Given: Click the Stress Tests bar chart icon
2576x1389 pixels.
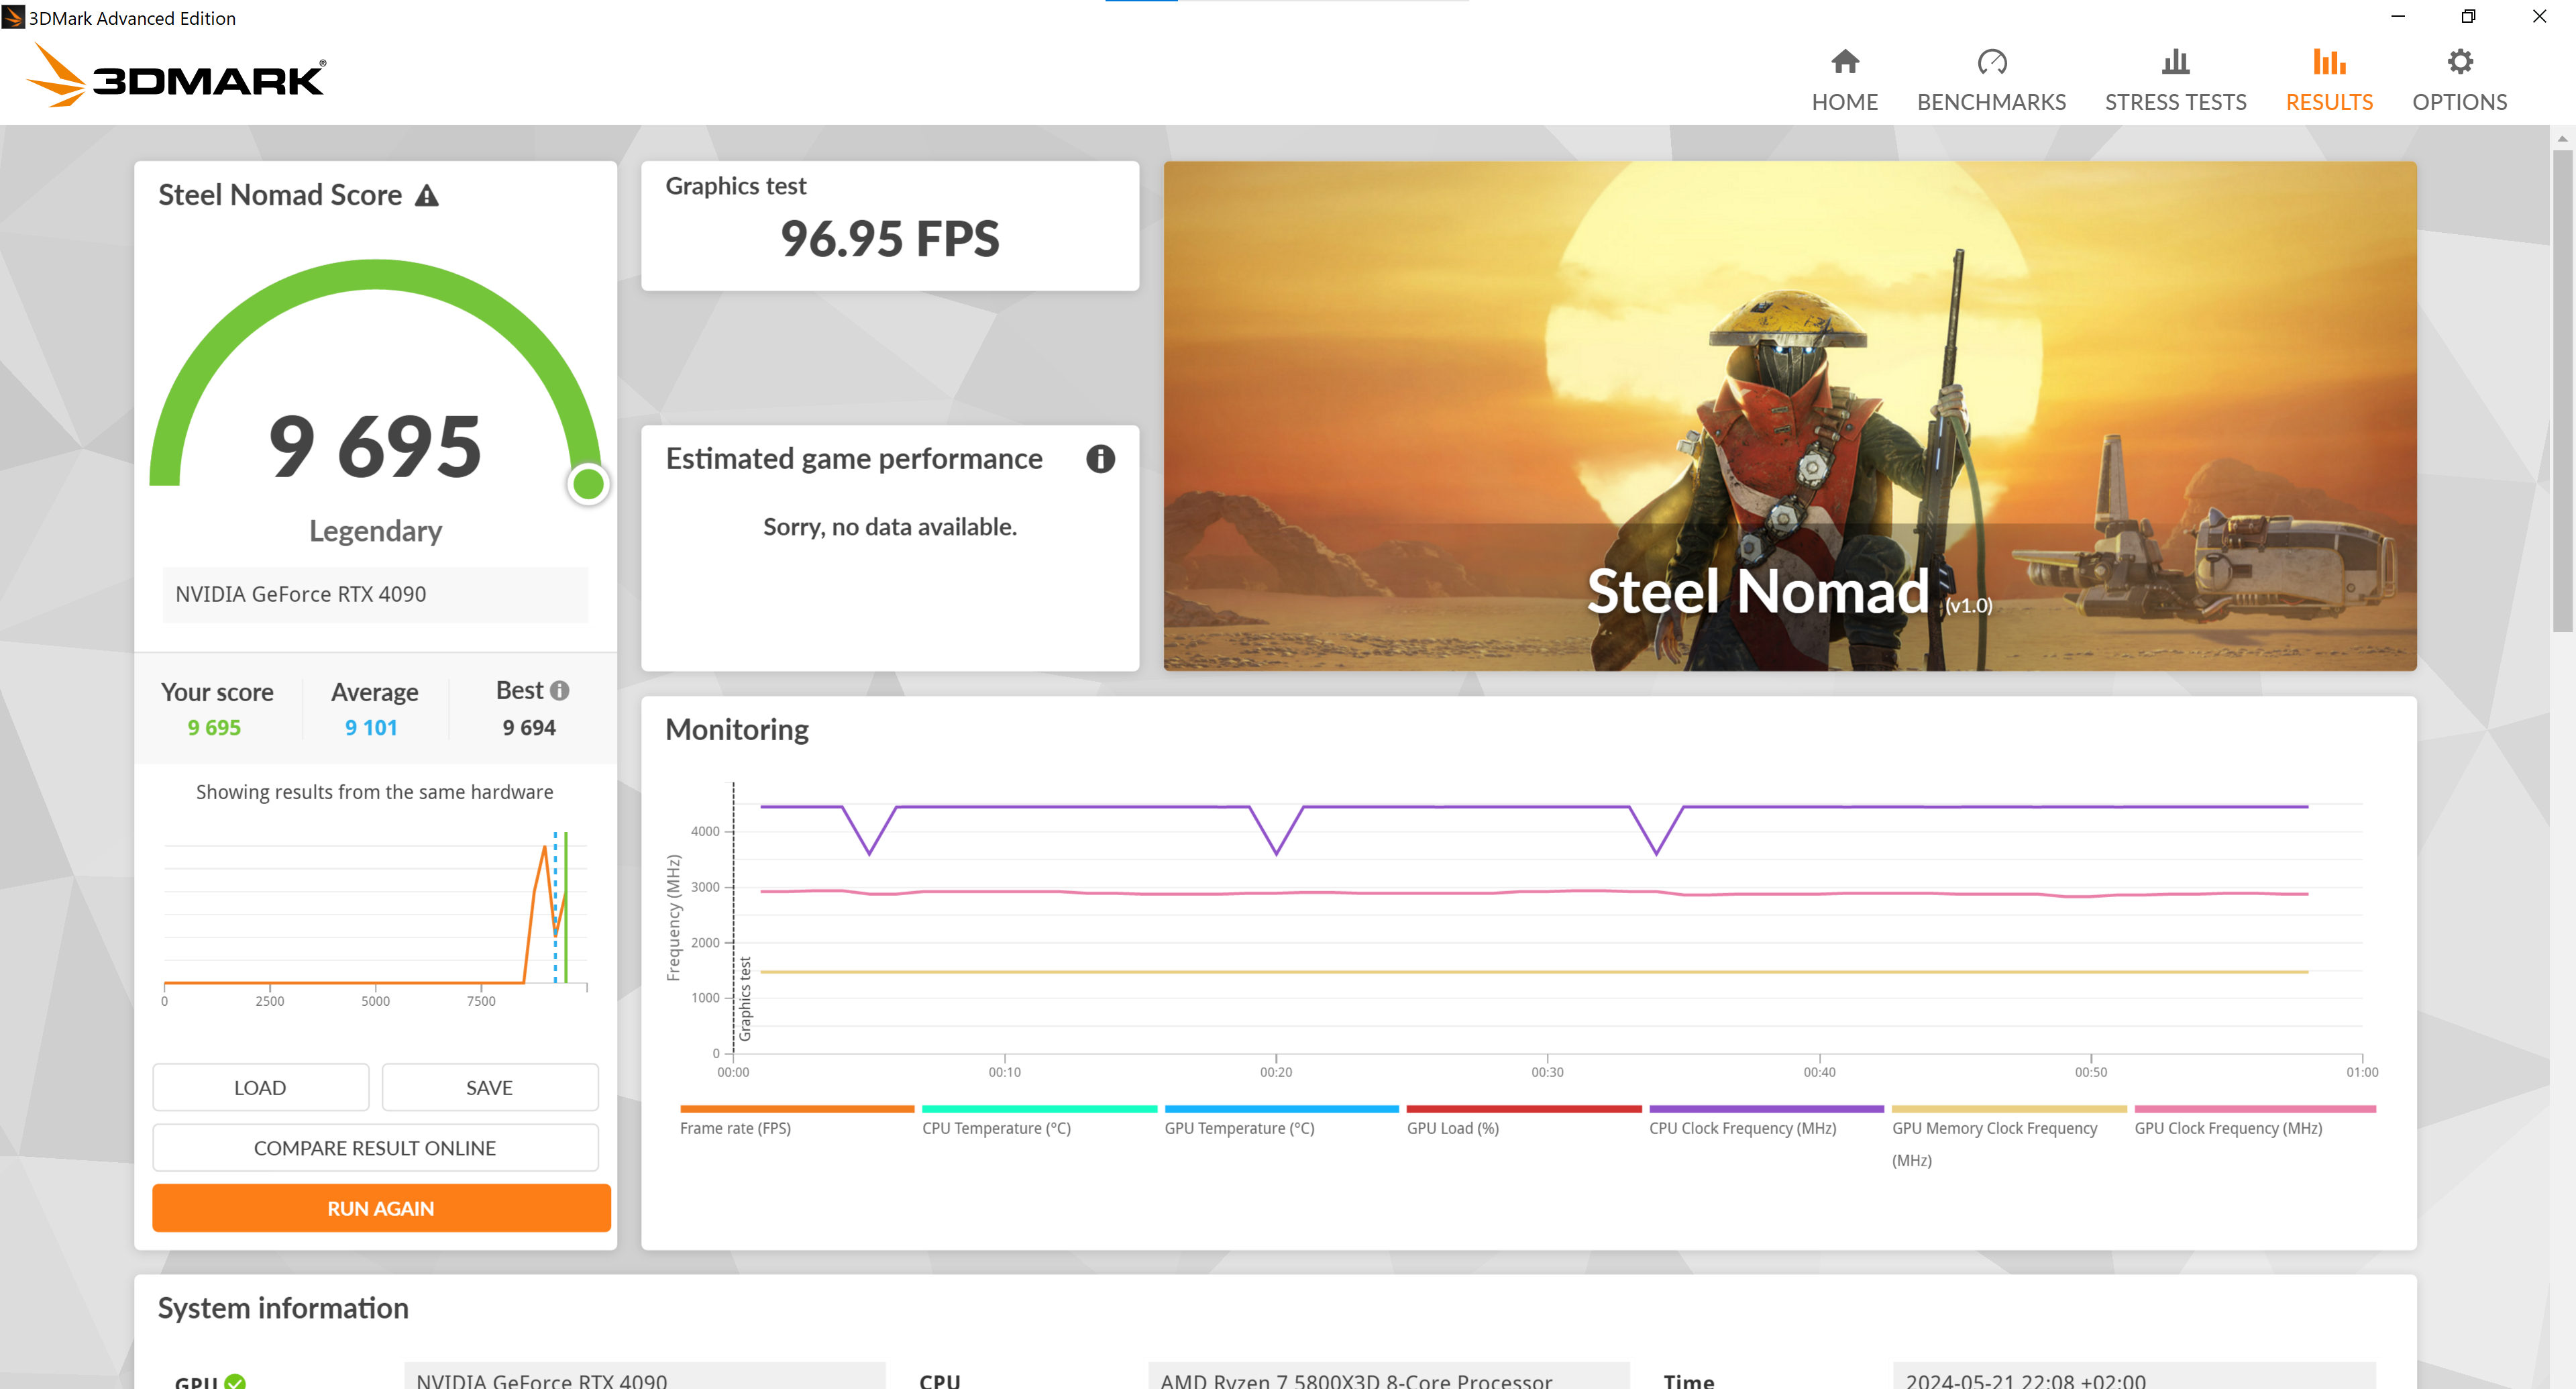Looking at the screenshot, I should point(2174,62).
